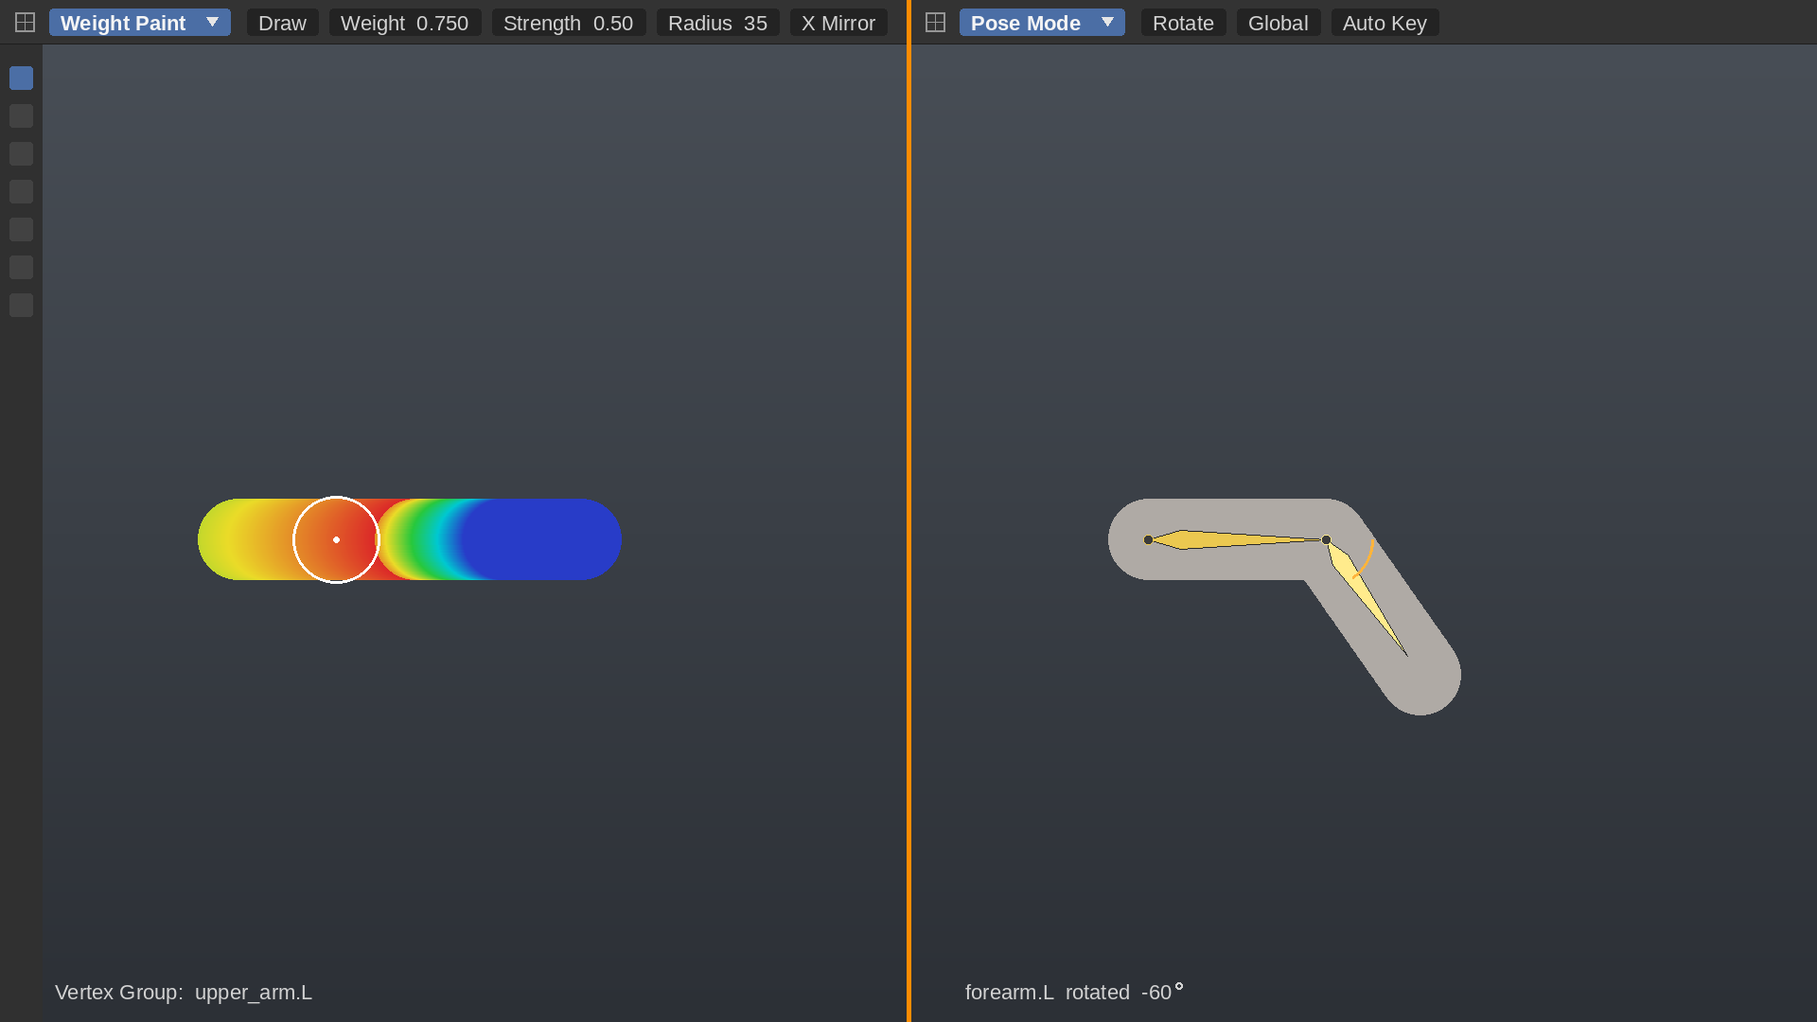Open the Global orientation selector
This screenshot has width=1817, height=1022.
click(1278, 23)
